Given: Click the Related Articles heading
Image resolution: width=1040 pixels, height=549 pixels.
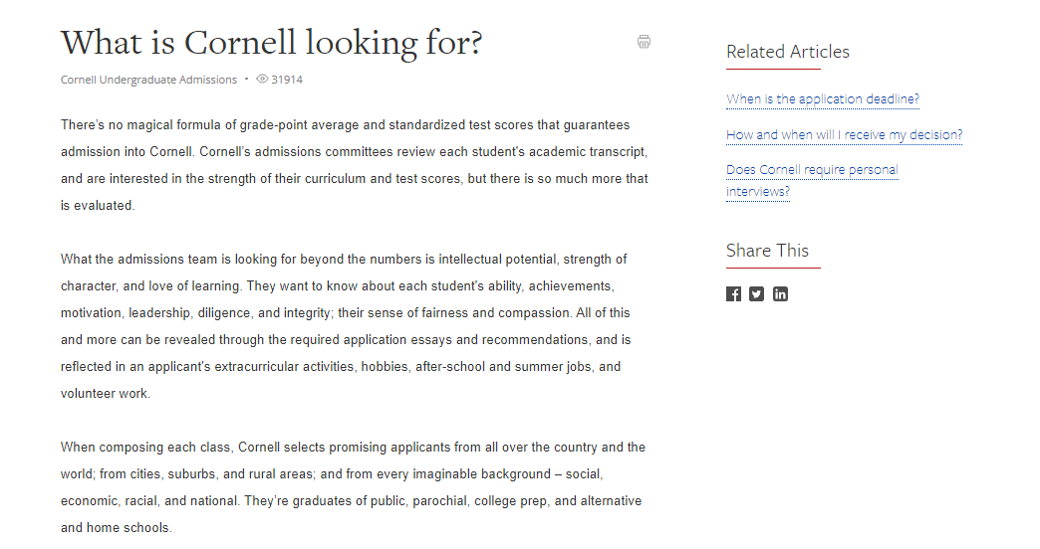Looking at the screenshot, I should point(787,52).
